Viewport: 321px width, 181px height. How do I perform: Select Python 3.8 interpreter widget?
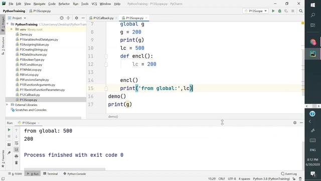[271, 179]
